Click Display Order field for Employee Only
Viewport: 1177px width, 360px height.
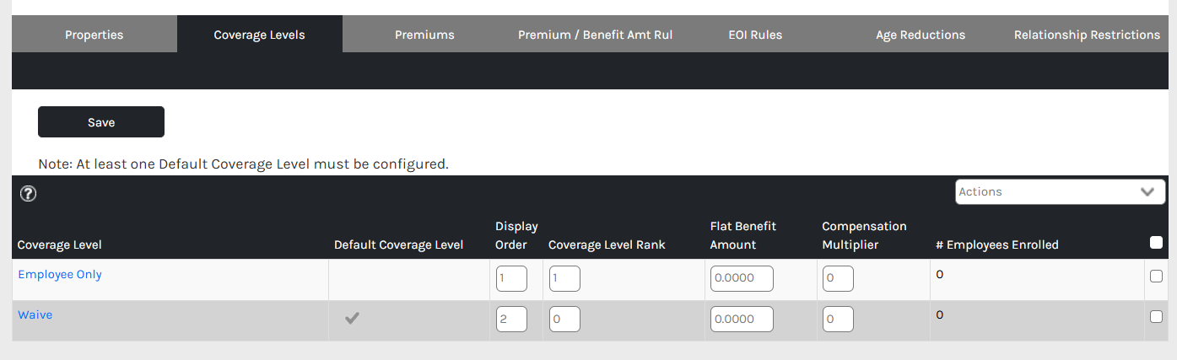[x=511, y=279]
